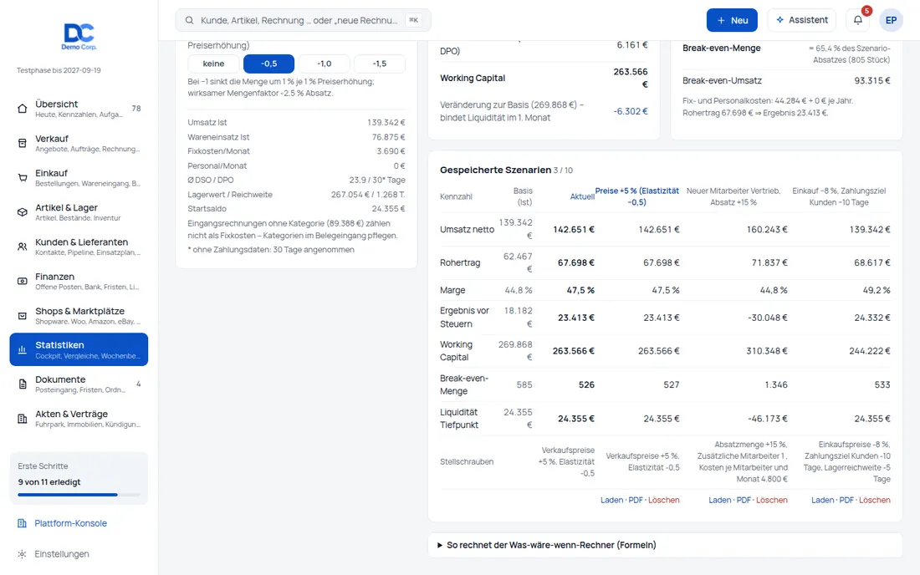Click the Einkauf cart icon
This screenshot has width=920, height=575.
pos(23,178)
